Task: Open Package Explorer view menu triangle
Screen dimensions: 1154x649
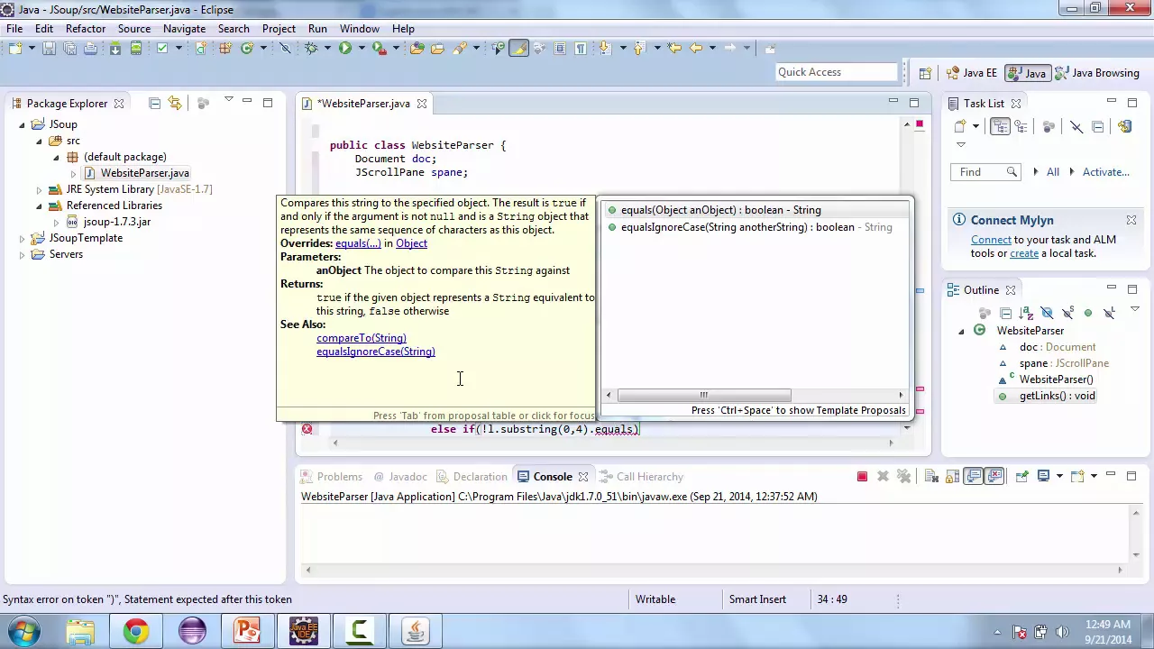Action: pos(228,100)
